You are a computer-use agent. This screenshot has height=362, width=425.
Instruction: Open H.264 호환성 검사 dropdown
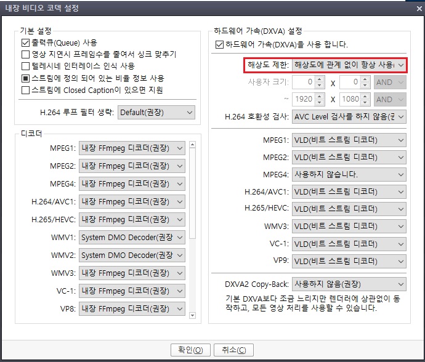(349, 117)
